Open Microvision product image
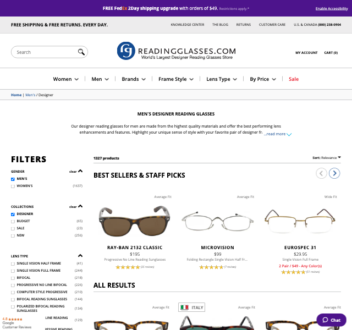The height and width of the screenshot is (330, 352). pos(218,221)
